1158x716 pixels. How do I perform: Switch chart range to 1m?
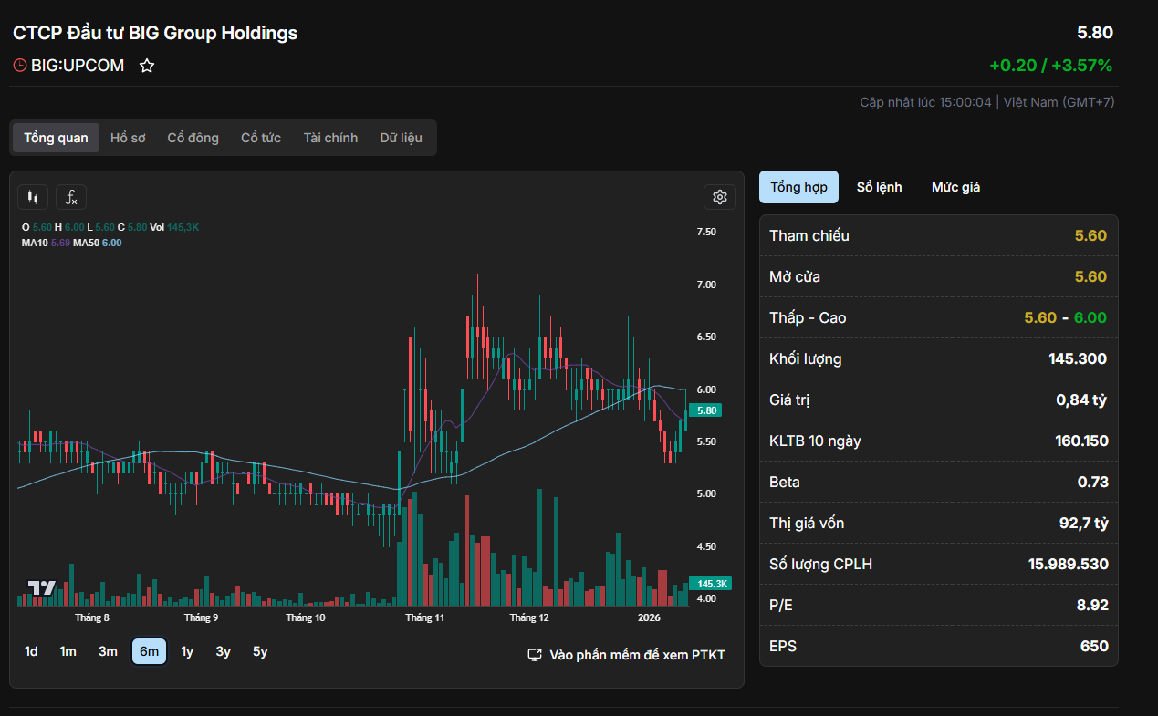(x=68, y=651)
